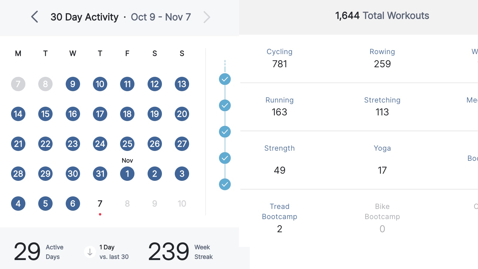Go to previous 30 day period
This screenshot has width=478, height=269.
click(35, 17)
